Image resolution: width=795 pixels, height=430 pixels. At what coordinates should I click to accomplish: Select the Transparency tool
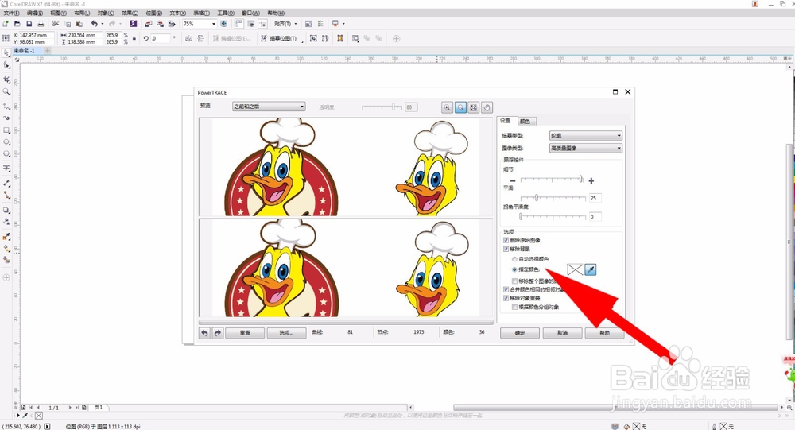6,222
